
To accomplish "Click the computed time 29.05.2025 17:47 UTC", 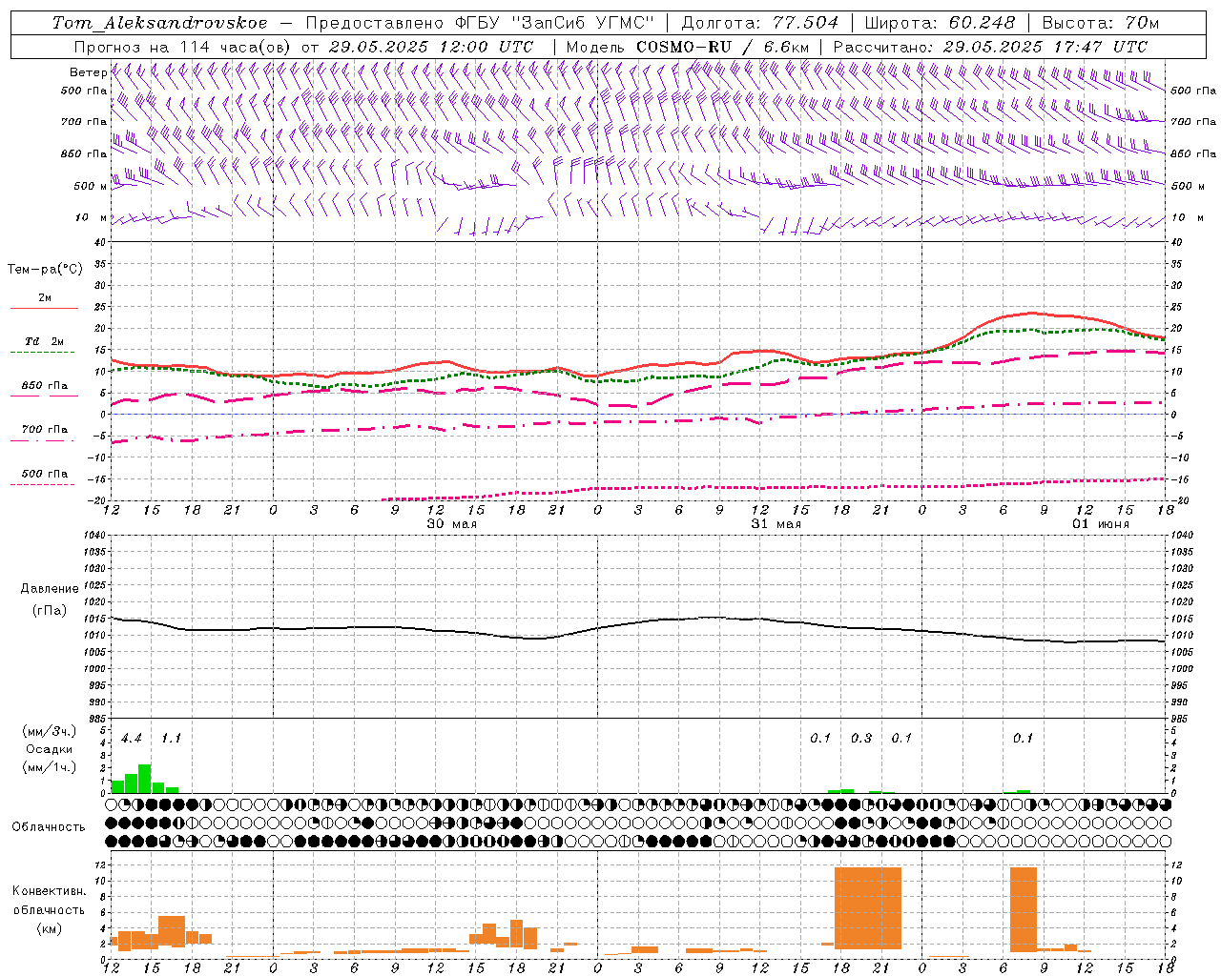I will pos(1045,47).
